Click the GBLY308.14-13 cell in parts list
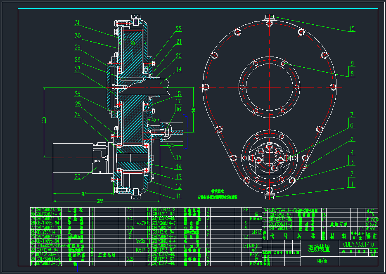The image size is (386, 274). pos(48,219)
